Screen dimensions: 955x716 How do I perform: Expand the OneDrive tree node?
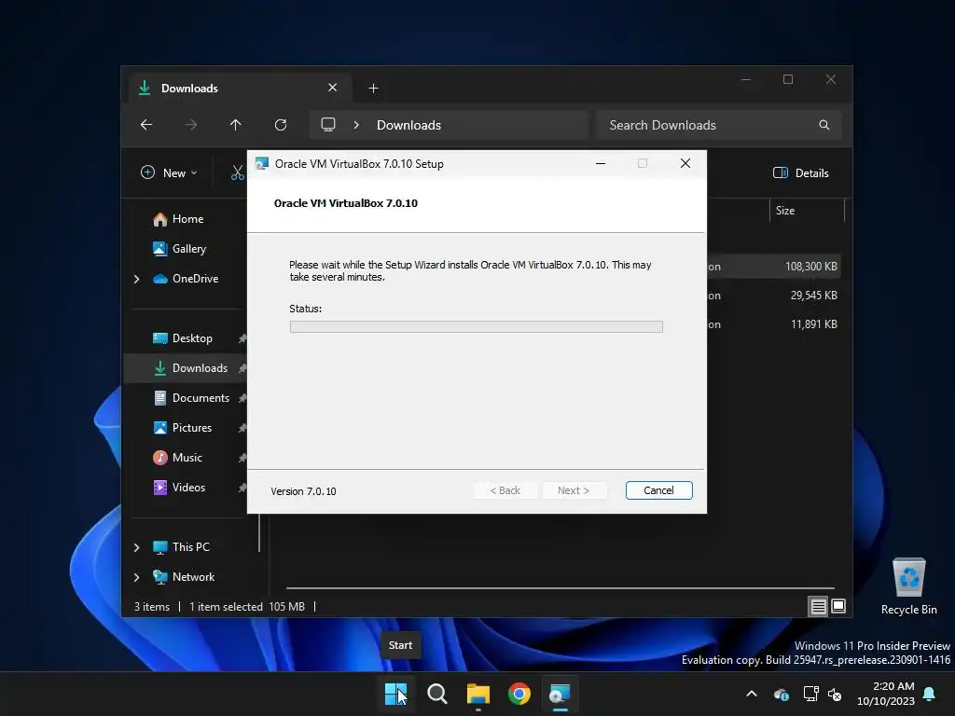coord(136,279)
